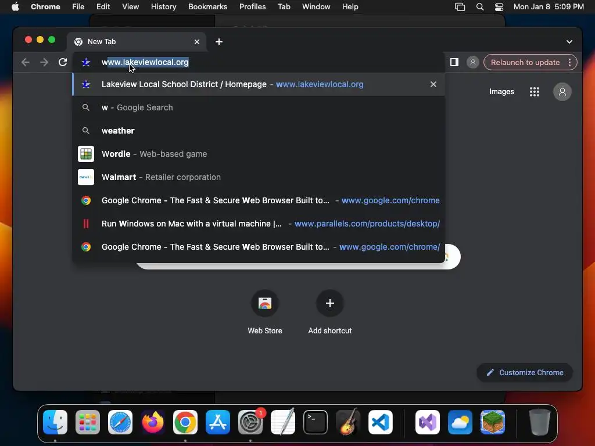
Task: Click the Stage Manager windows icon in menu bar
Action: pos(460,7)
